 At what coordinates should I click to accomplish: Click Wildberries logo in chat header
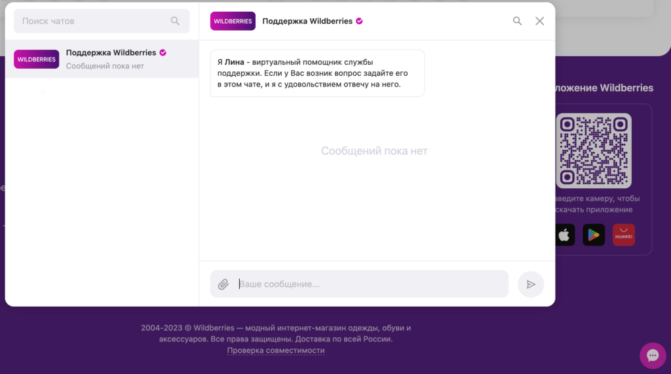point(233,21)
